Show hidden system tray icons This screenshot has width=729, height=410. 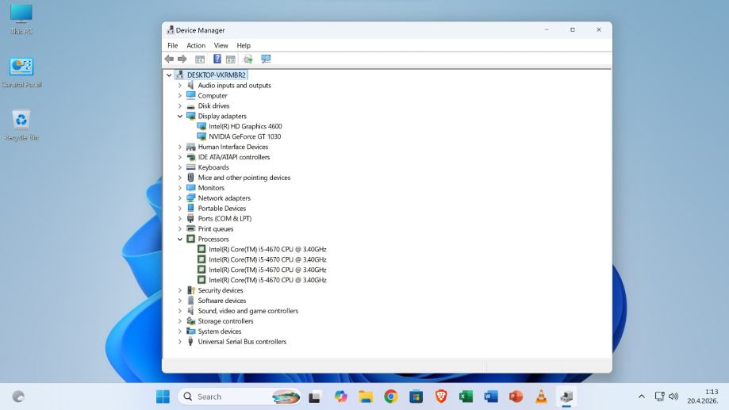pyautogui.click(x=642, y=397)
